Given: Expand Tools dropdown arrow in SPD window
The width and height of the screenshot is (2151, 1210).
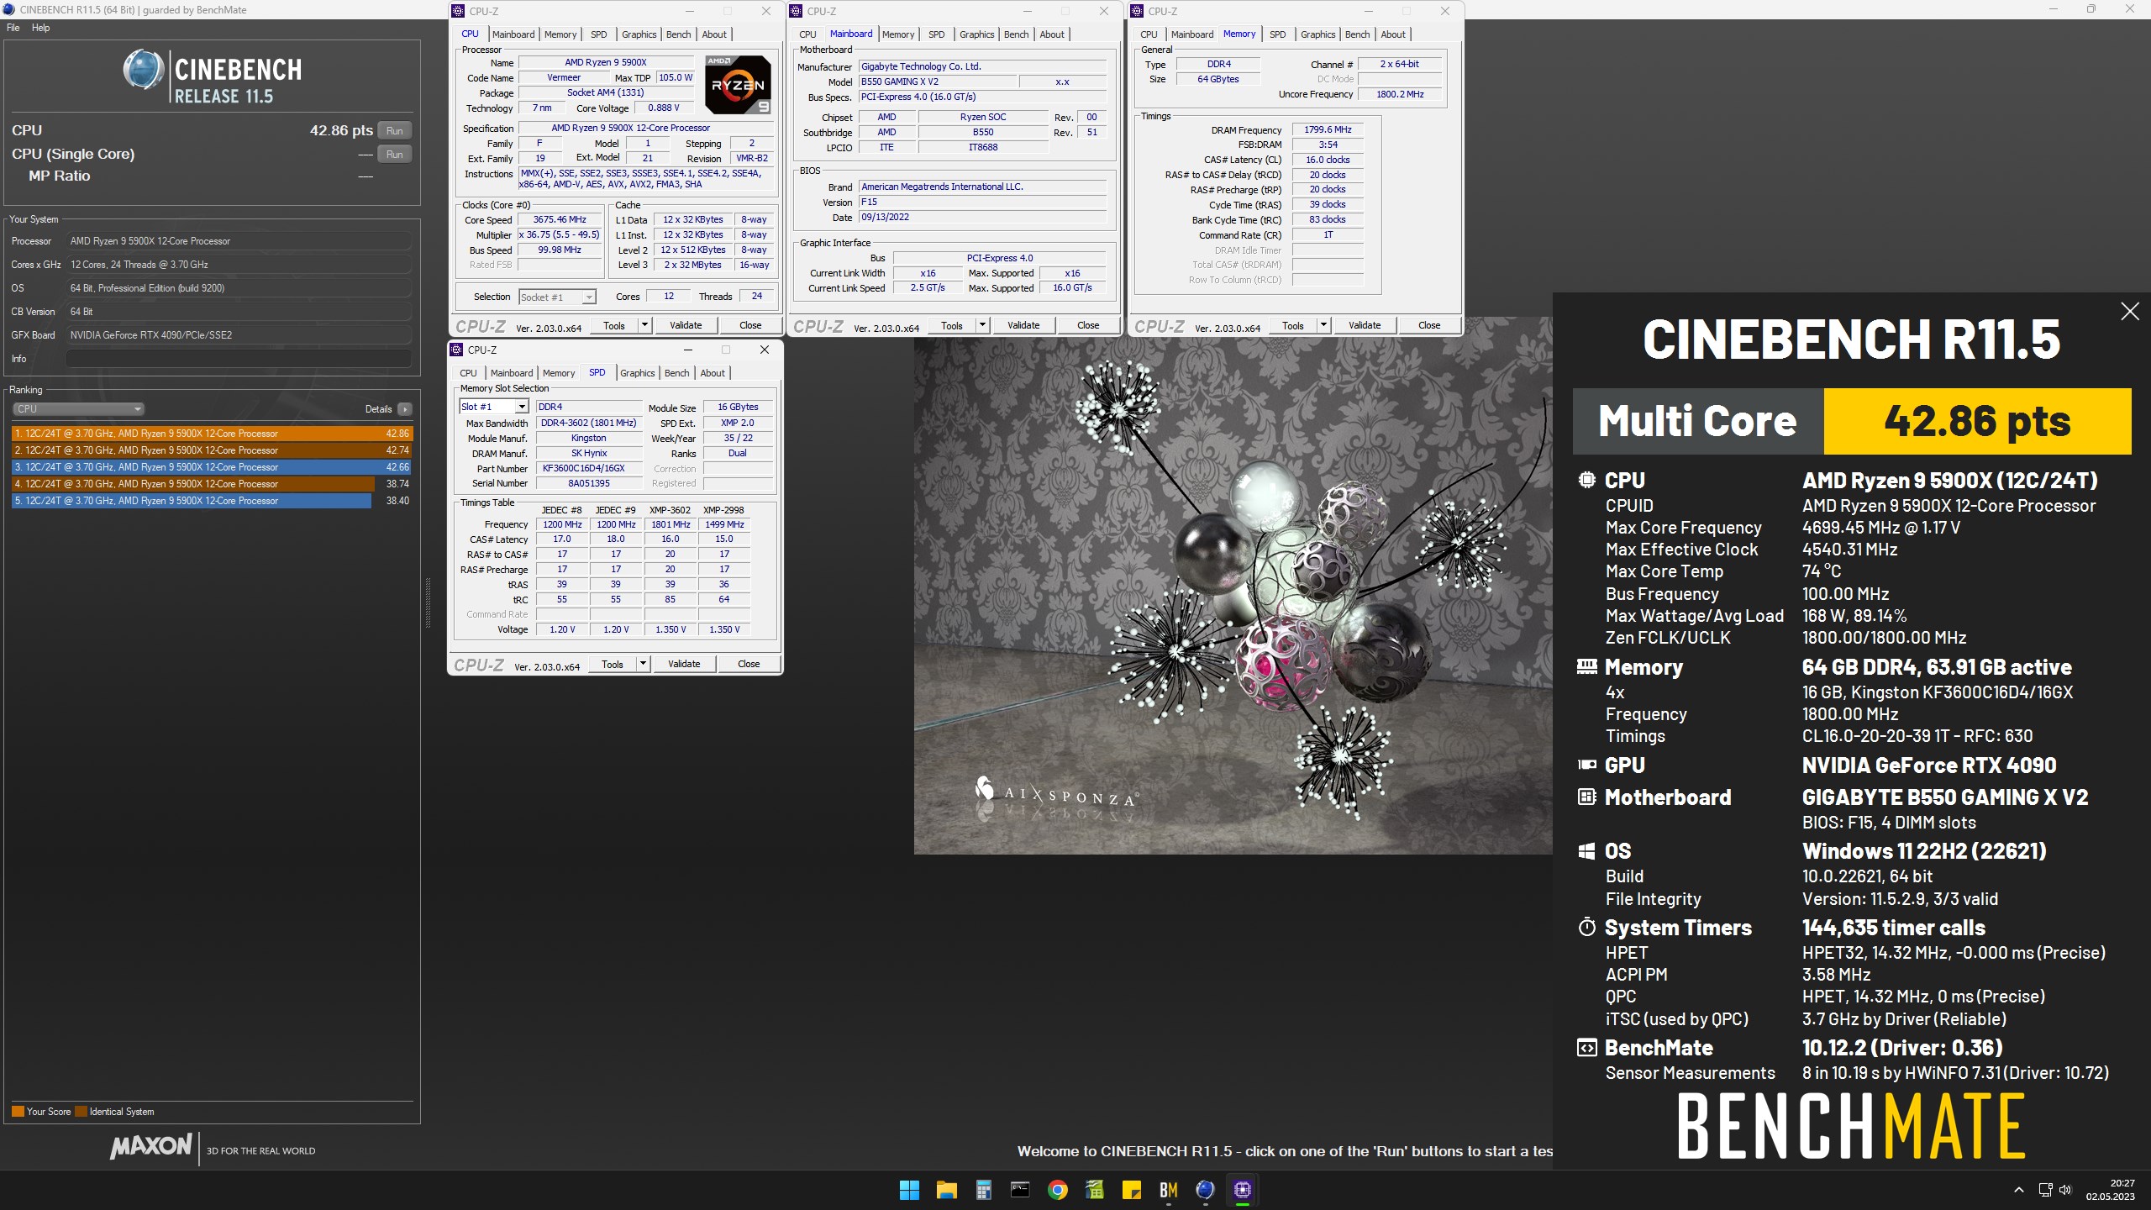Looking at the screenshot, I should [x=643, y=664].
